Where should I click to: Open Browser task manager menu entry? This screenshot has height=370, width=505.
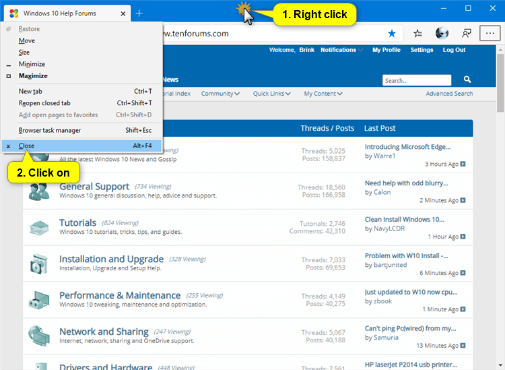pyautogui.click(x=81, y=130)
